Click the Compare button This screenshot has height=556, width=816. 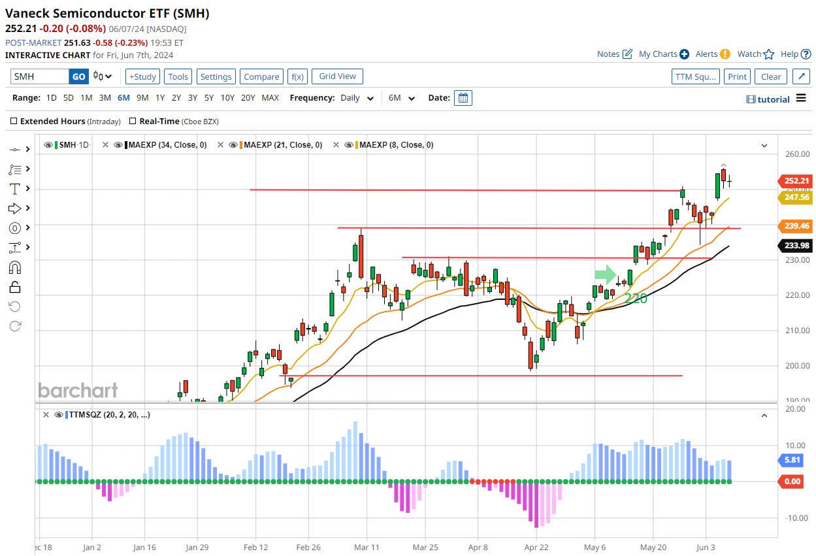(x=261, y=76)
